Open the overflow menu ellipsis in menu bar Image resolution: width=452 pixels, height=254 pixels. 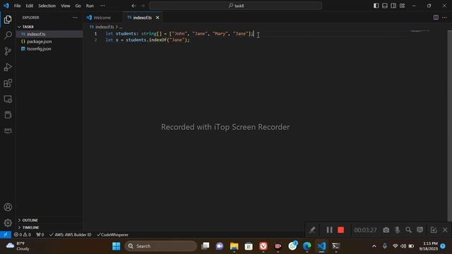102,6
